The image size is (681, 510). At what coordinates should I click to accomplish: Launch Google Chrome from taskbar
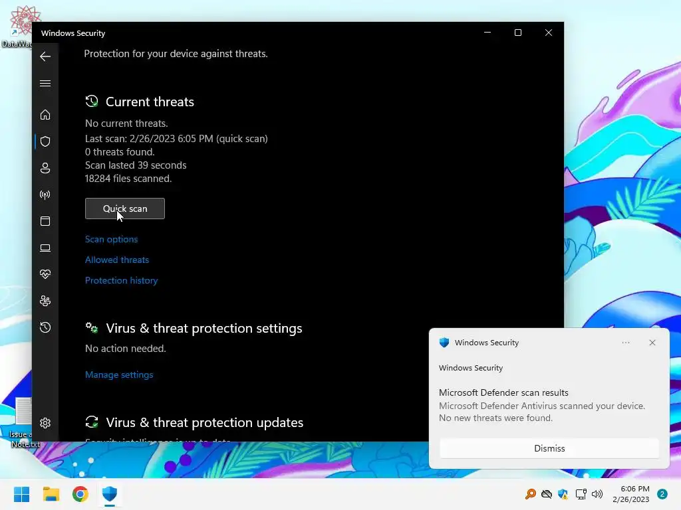[x=80, y=494]
